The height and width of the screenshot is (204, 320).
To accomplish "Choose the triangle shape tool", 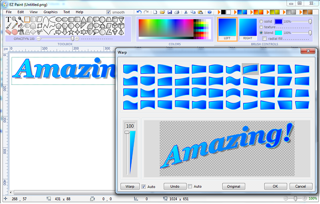I will point(84,20).
